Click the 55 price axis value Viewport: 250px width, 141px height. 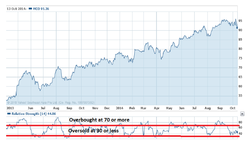pyautogui.click(x=240, y=96)
